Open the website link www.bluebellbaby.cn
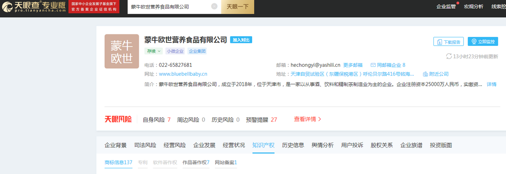 183,74
